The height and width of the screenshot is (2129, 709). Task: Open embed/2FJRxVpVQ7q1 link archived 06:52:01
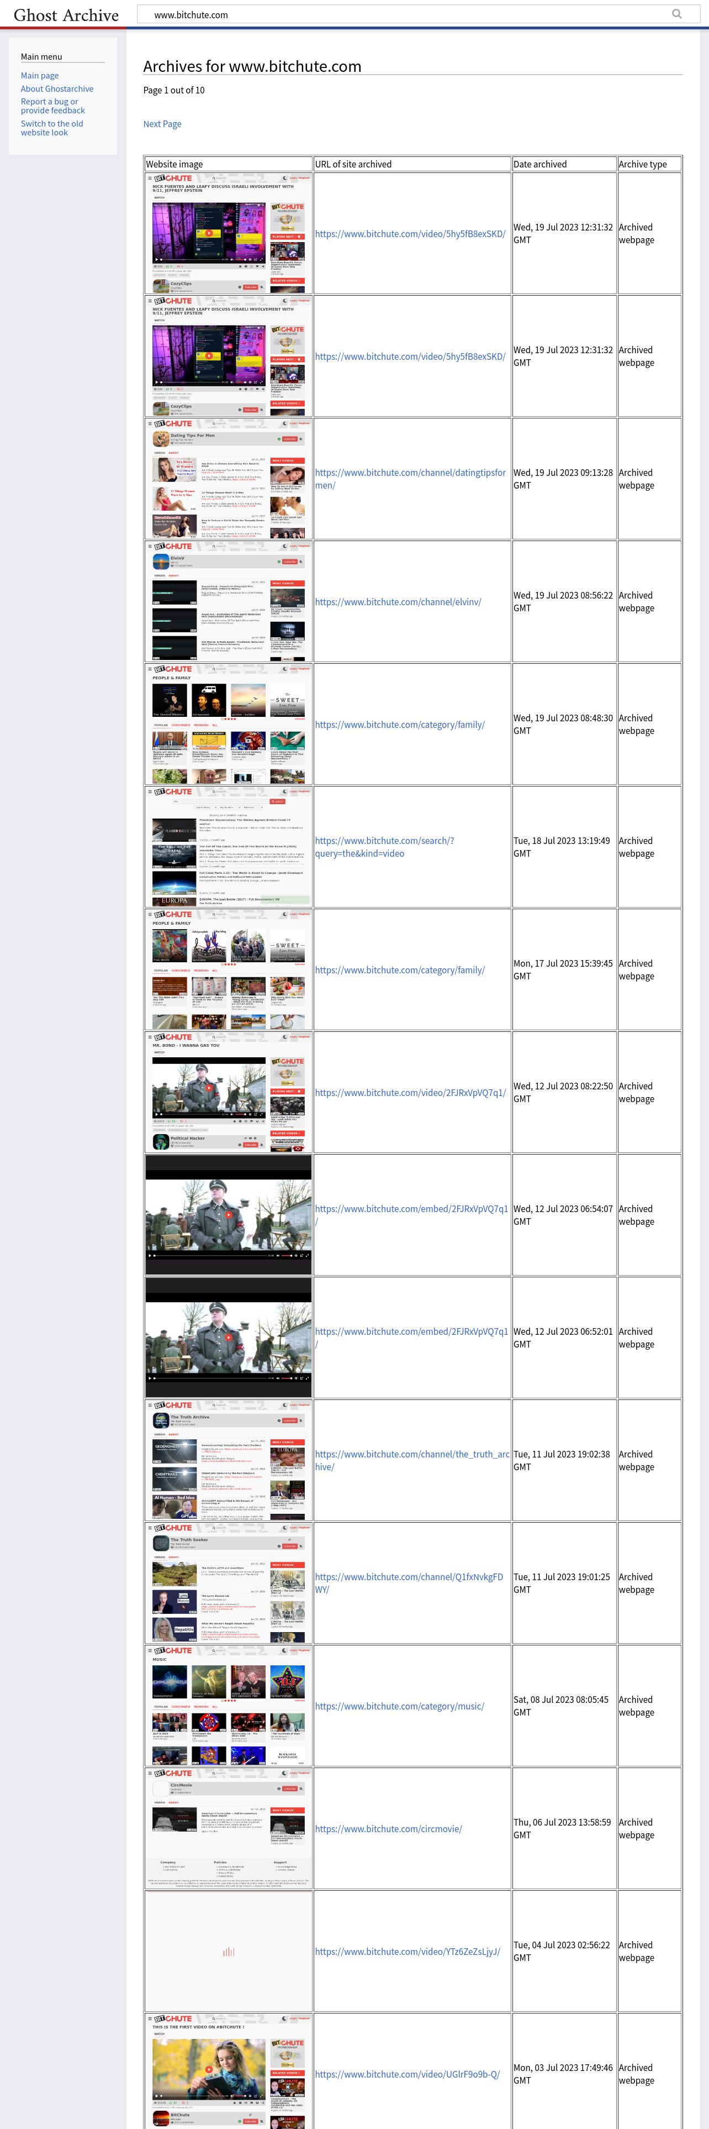(412, 1337)
